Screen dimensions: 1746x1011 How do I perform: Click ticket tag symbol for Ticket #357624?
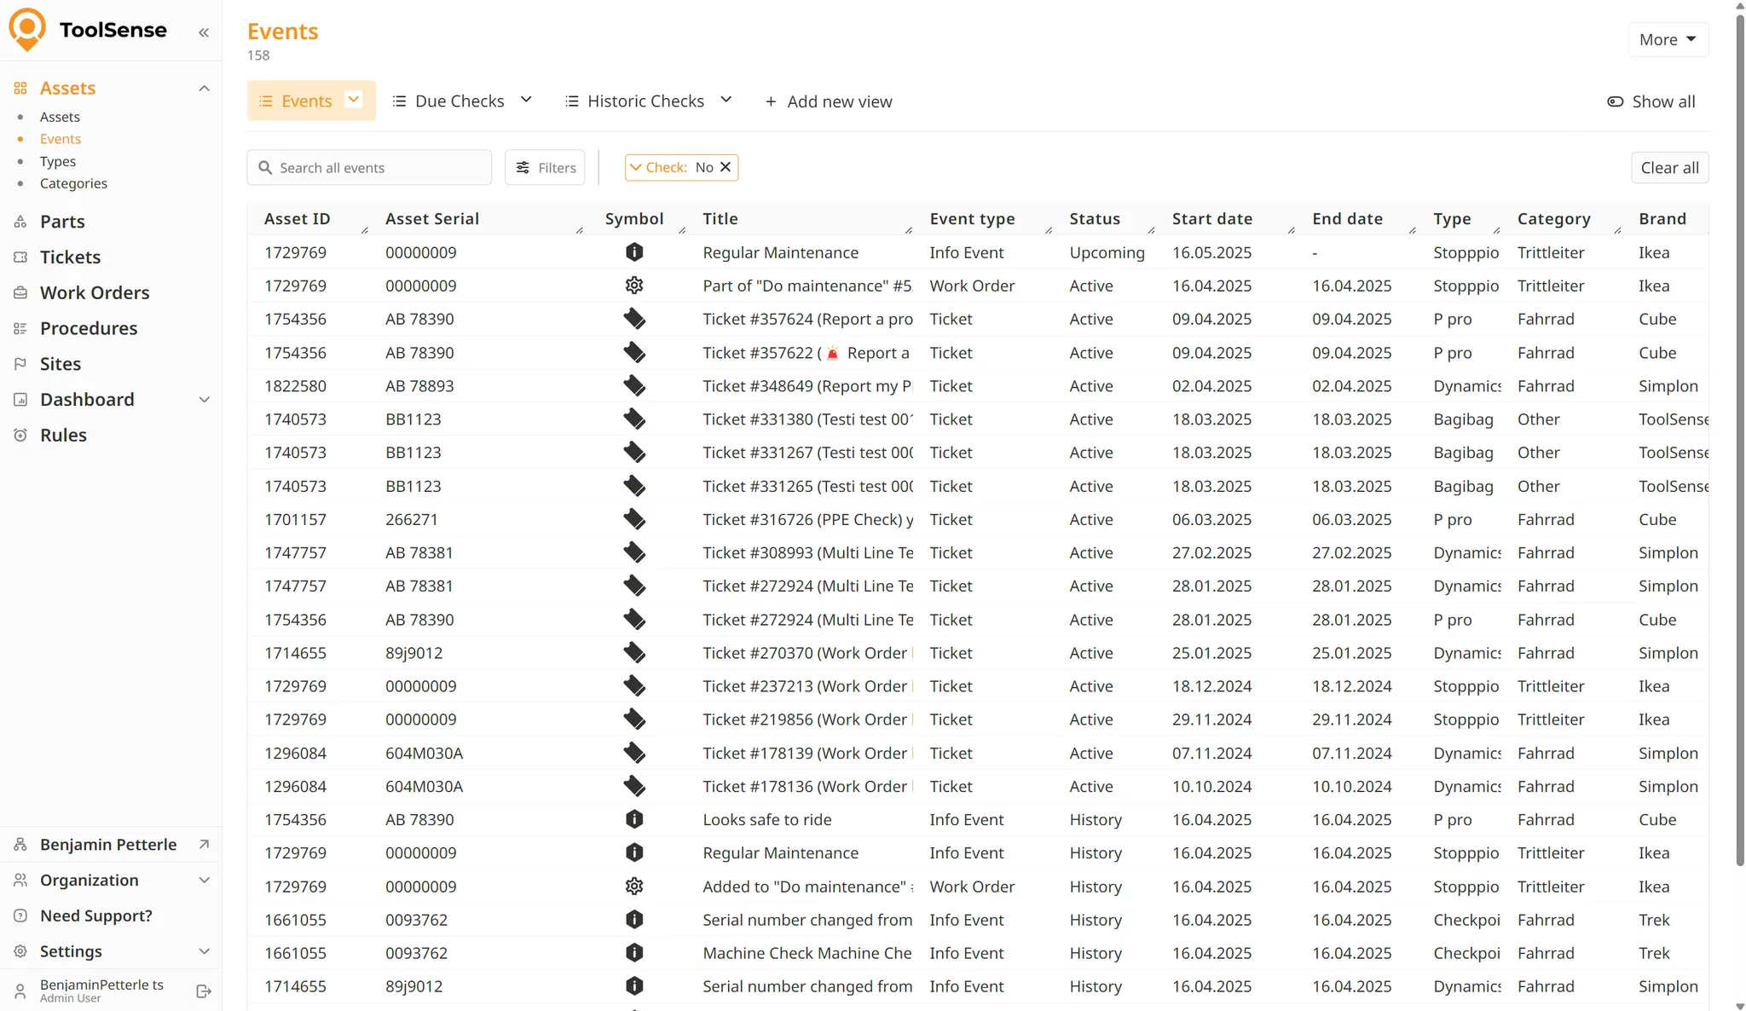coord(633,319)
